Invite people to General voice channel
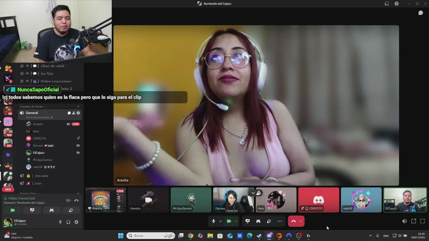Viewport: 429px width, 241px height. [74, 113]
